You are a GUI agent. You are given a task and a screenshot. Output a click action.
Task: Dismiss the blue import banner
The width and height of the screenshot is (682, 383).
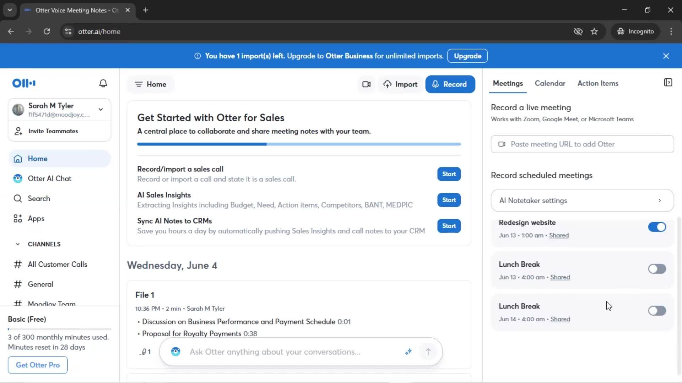666,56
